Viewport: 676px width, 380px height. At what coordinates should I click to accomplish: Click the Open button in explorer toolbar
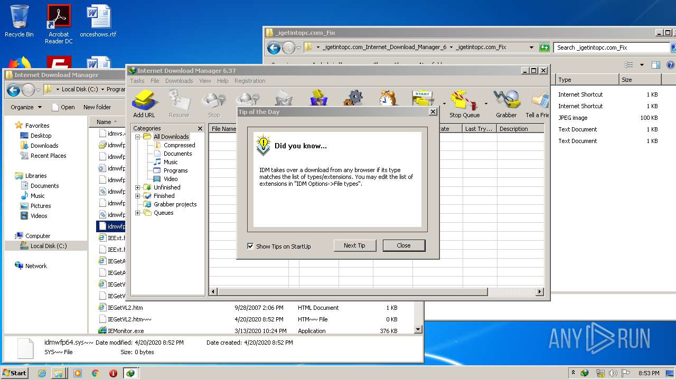(x=63, y=107)
